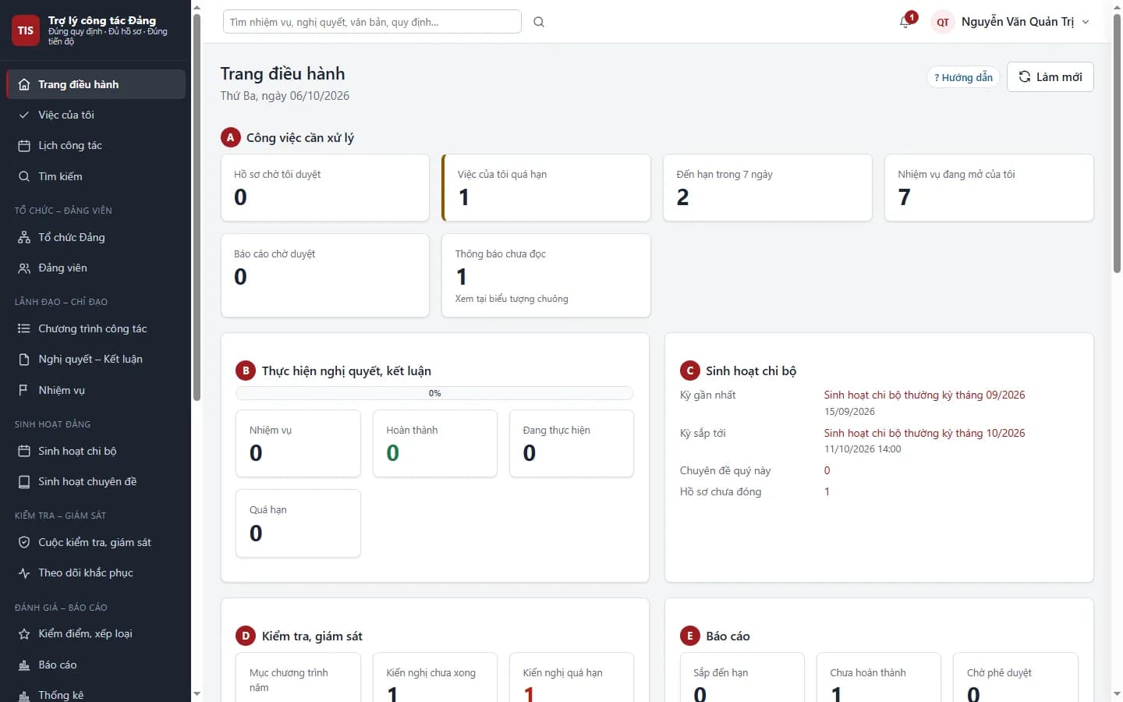Viewport: 1123px width, 702px height.
Task: Open the Thông báo chưa đọc card
Action: 546,275
